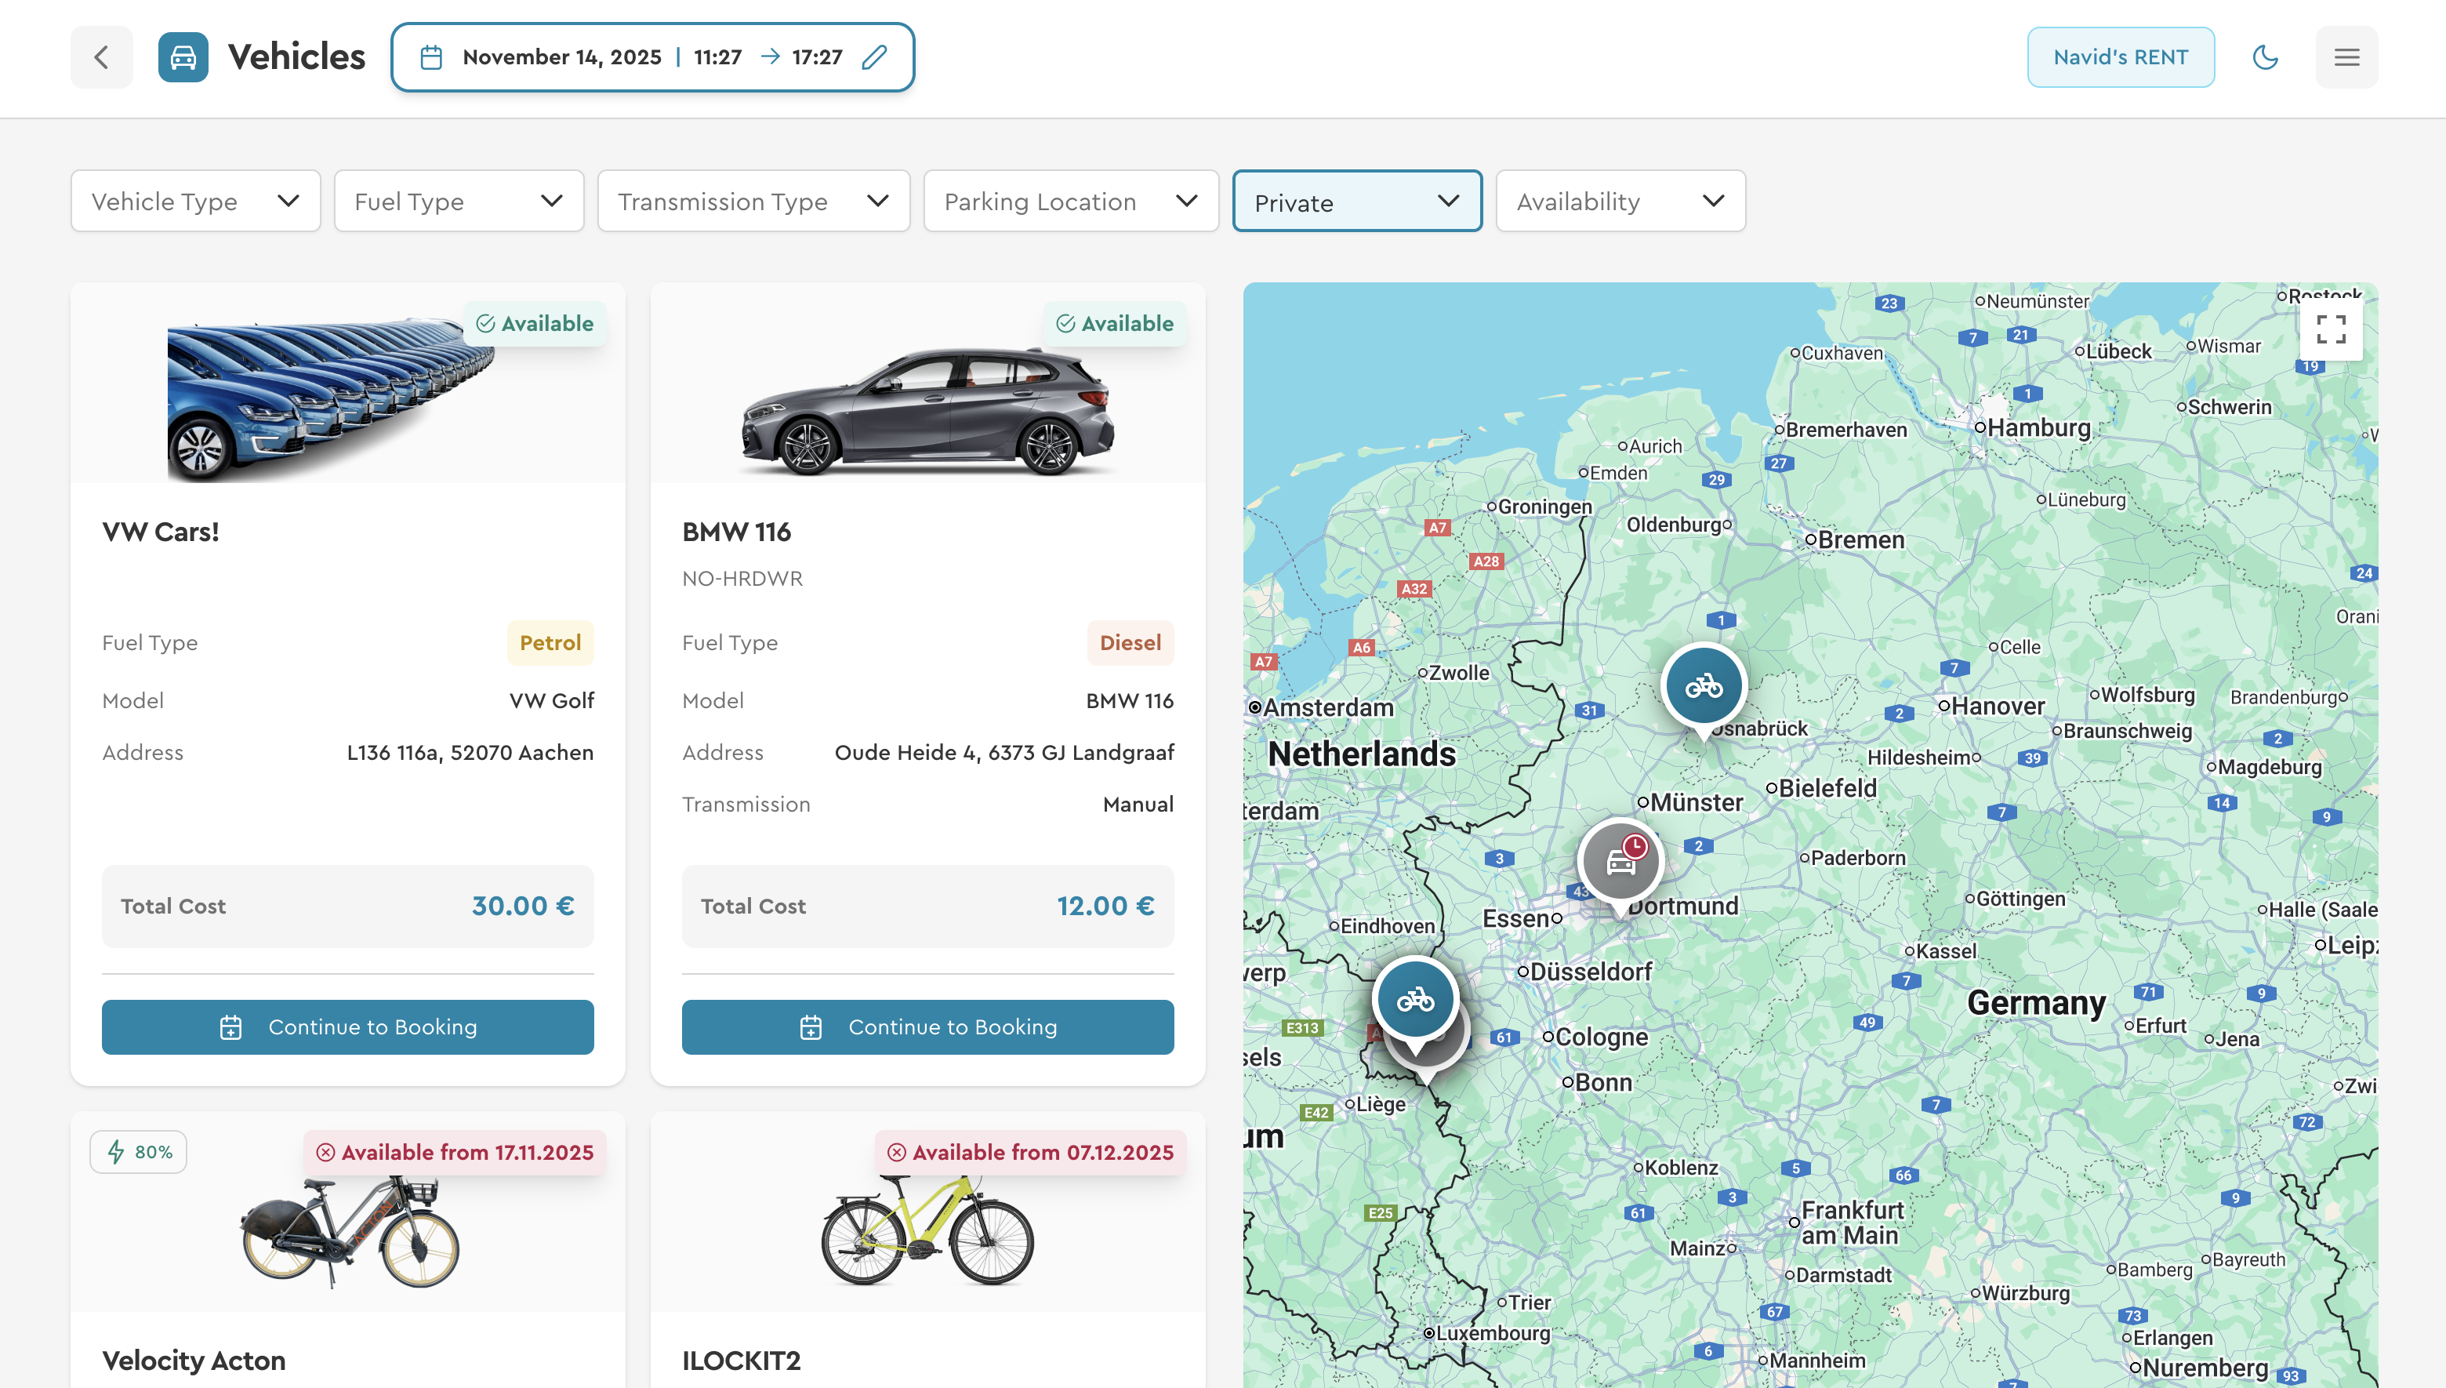Click the BMW 116 car thumbnail

click(x=927, y=412)
